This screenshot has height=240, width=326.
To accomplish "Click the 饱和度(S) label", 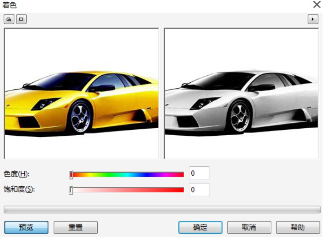I will pos(19,189).
